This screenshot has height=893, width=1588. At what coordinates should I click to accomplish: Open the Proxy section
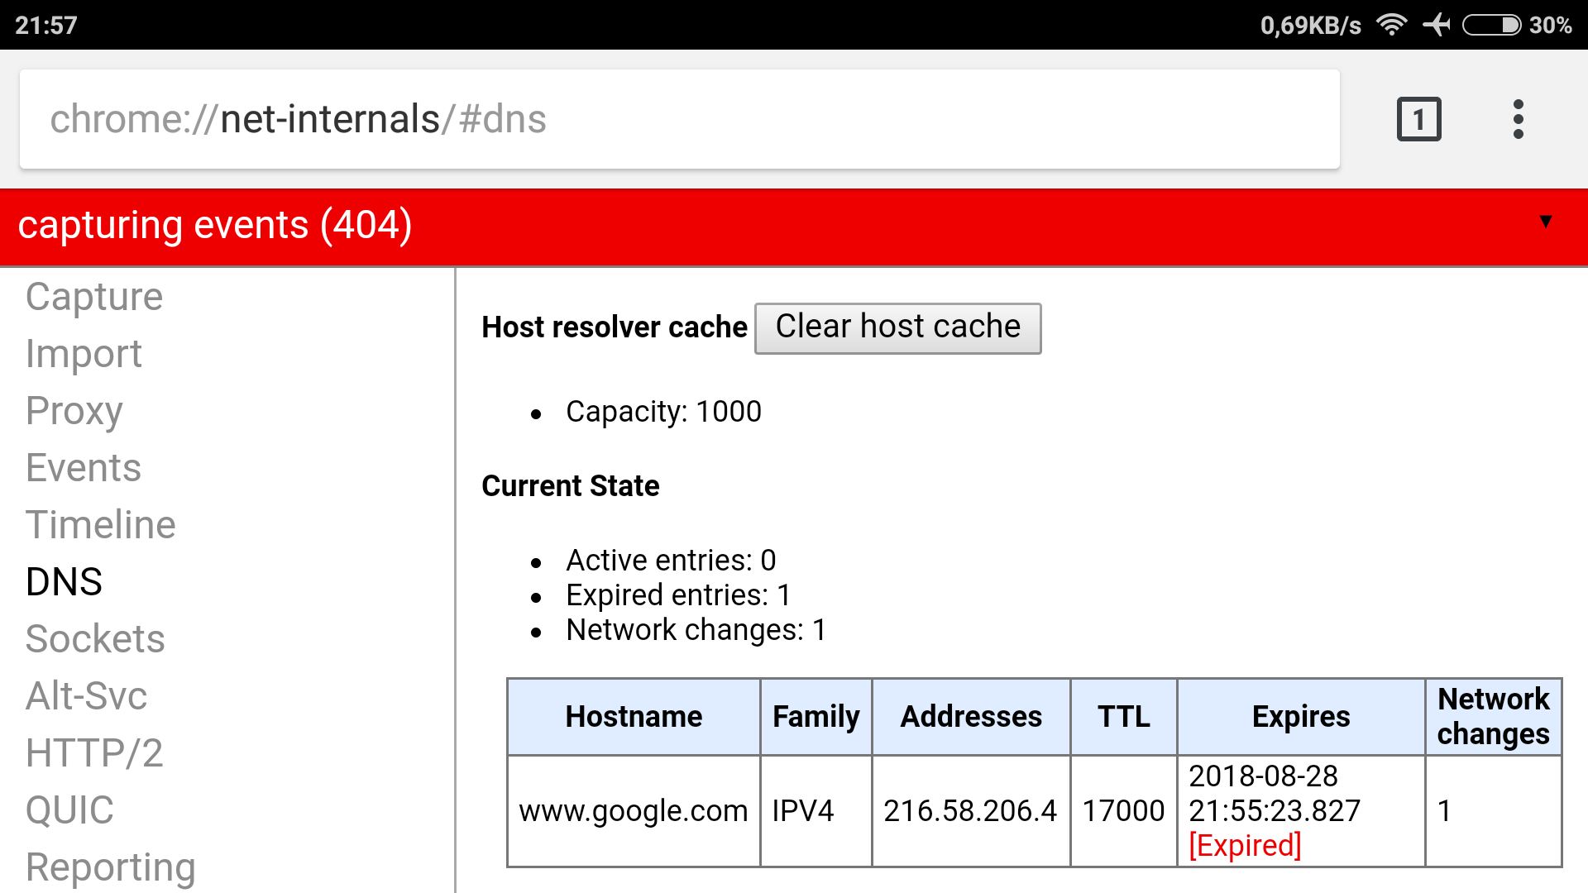[74, 411]
